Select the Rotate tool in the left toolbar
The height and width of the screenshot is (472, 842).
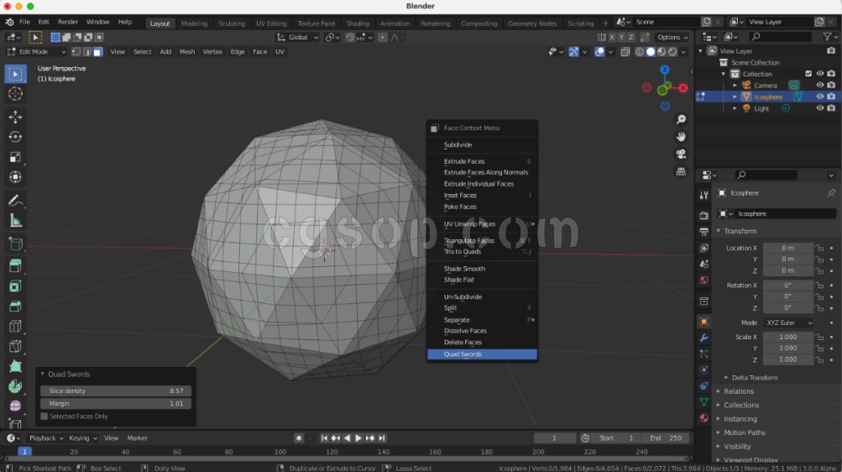tap(15, 137)
